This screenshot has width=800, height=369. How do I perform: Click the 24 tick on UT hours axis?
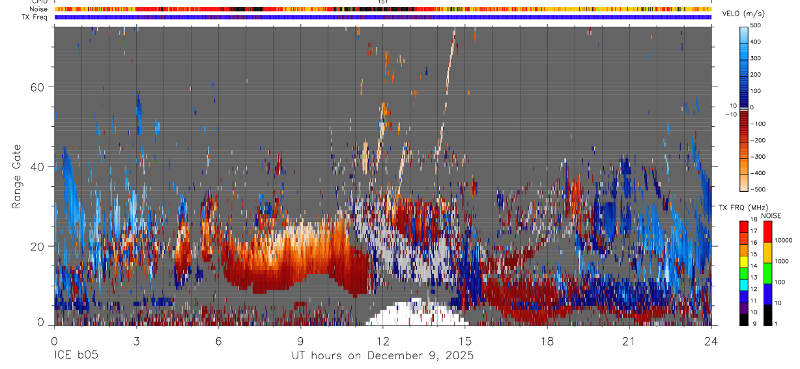pos(711,341)
